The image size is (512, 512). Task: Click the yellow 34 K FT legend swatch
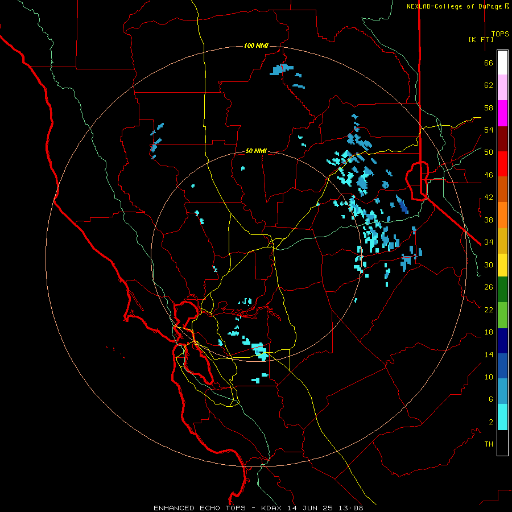(502, 265)
